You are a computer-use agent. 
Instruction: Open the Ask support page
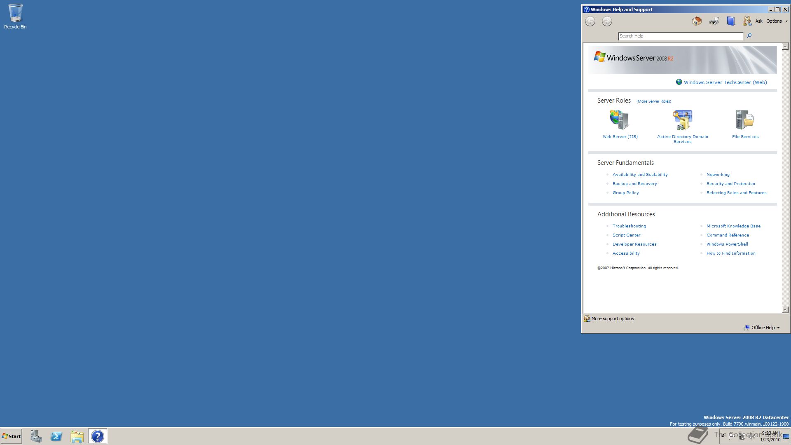[x=759, y=21]
